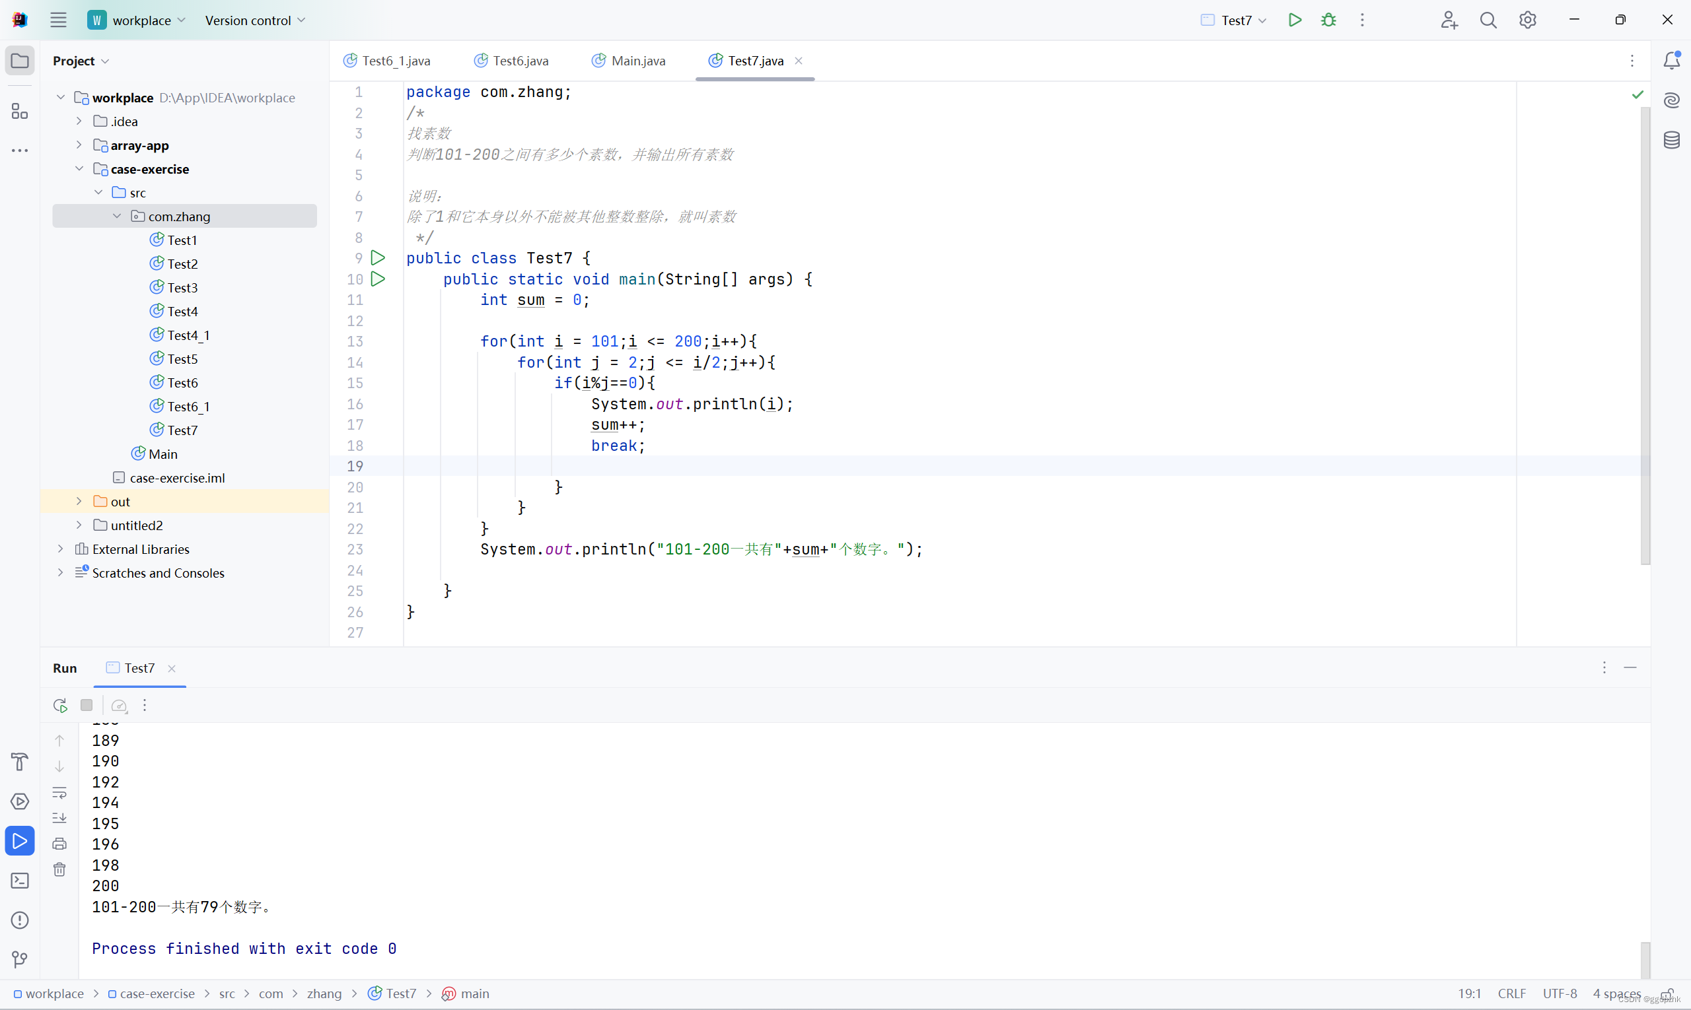Switch to the Test6.java tab
This screenshot has width=1691, height=1010.
[x=512, y=61]
